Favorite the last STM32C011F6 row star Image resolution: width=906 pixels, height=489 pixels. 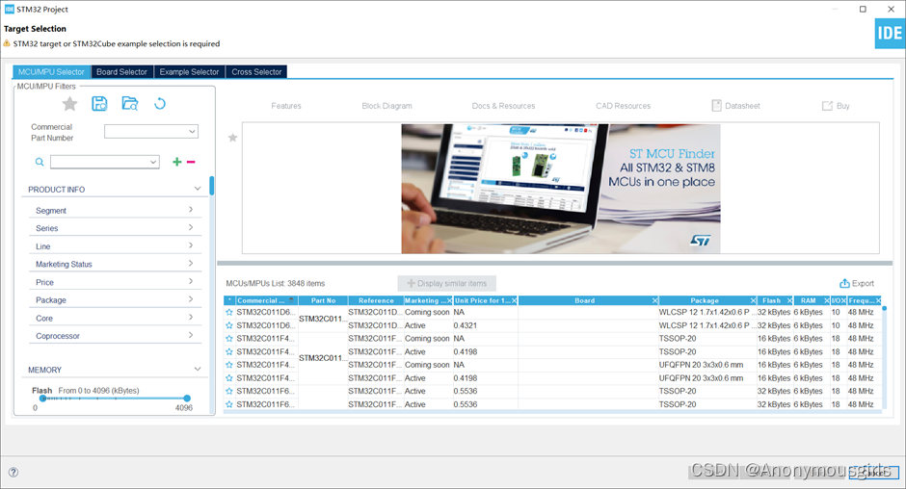click(x=229, y=404)
